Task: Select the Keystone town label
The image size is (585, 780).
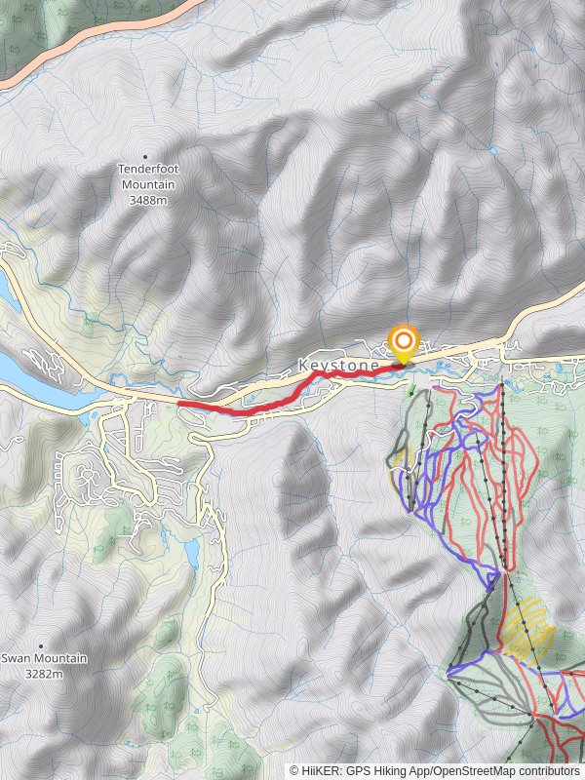Action: pyautogui.click(x=338, y=365)
